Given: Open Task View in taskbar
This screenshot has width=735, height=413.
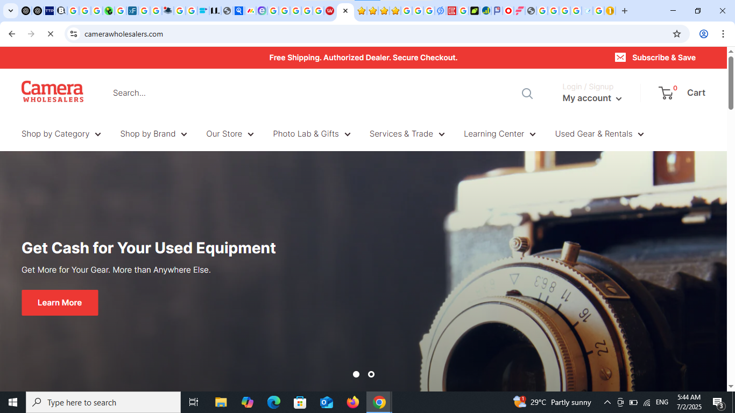Looking at the screenshot, I should tap(194, 402).
